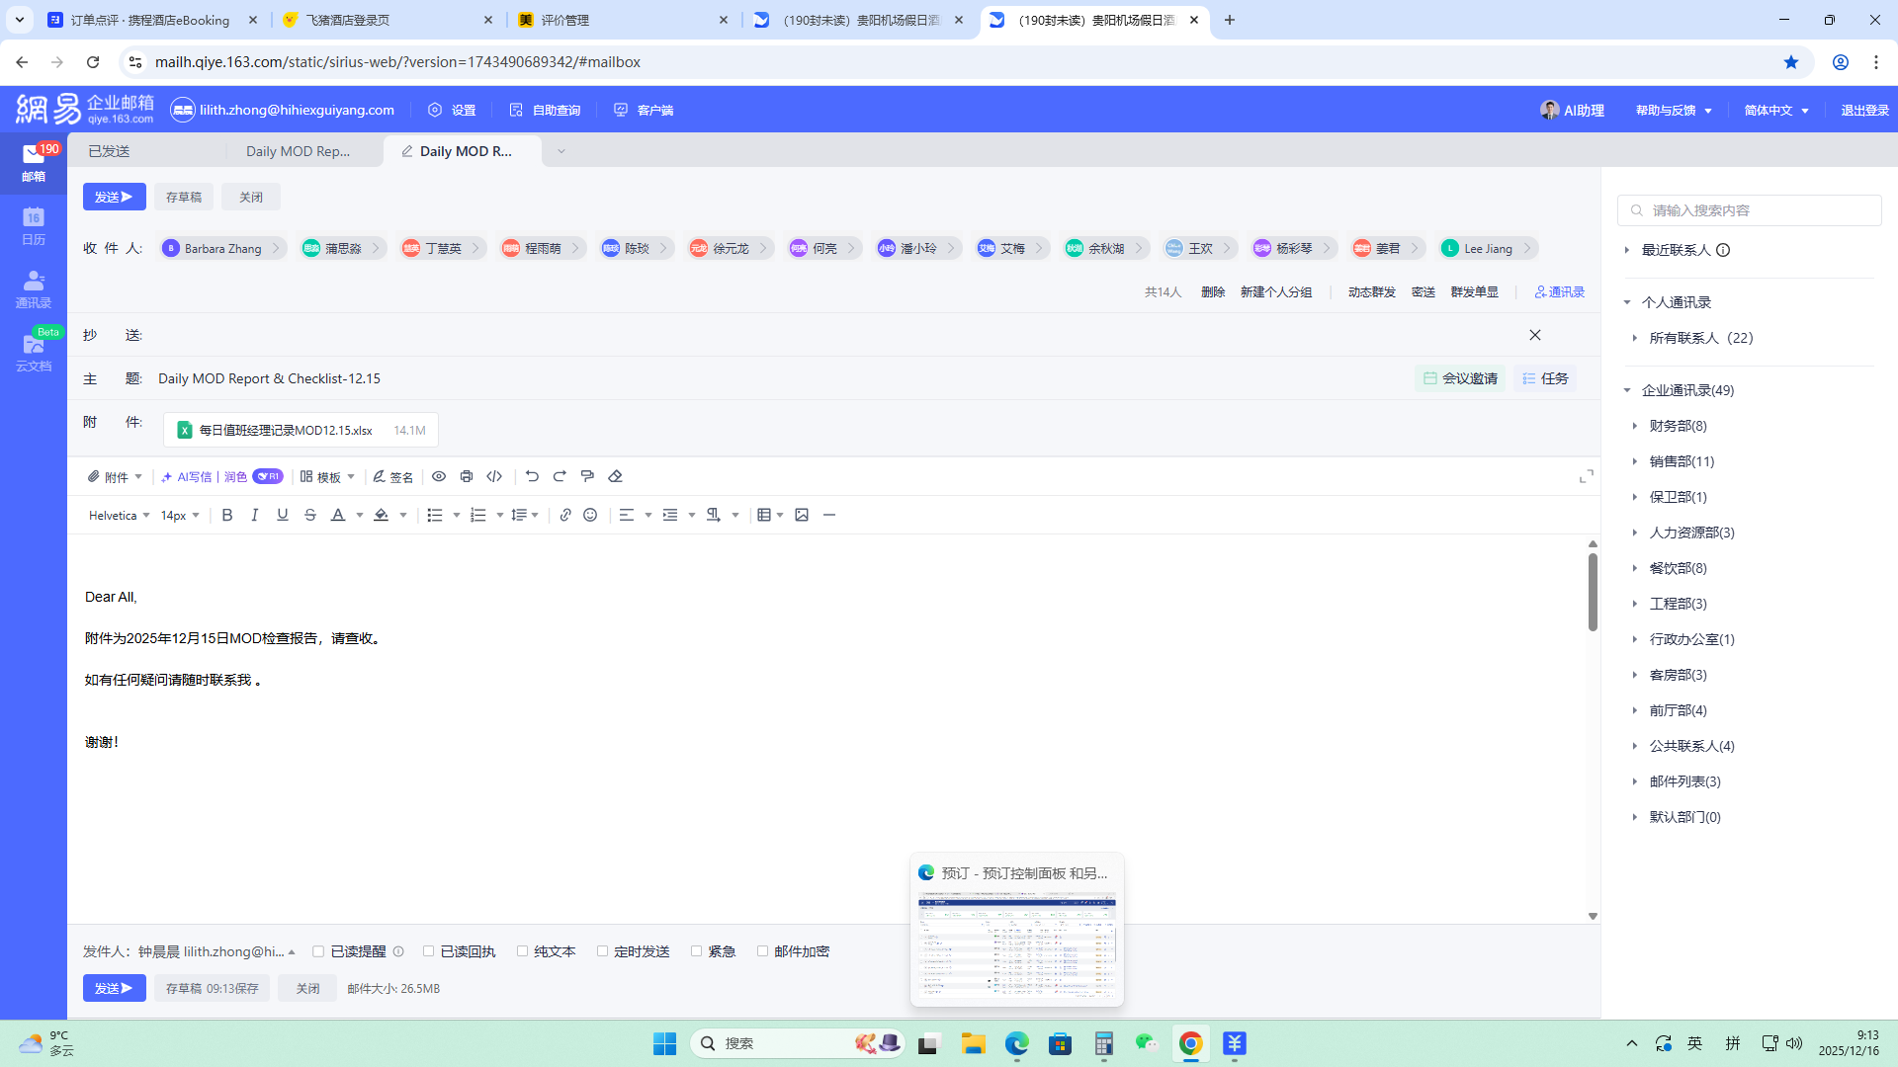Click the clear formatting eraser icon
This screenshot has width=1898, height=1067.
tap(615, 476)
